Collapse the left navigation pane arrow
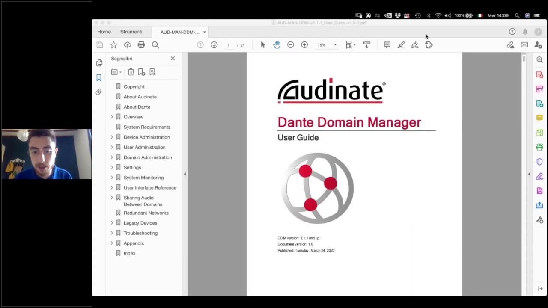The height and width of the screenshot is (308, 548). [185, 174]
